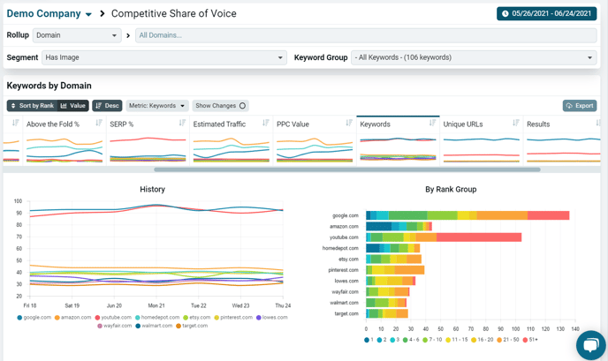Click the sort icon in Unique URLs column
The height and width of the screenshot is (361, 608).
coord(516,123)
